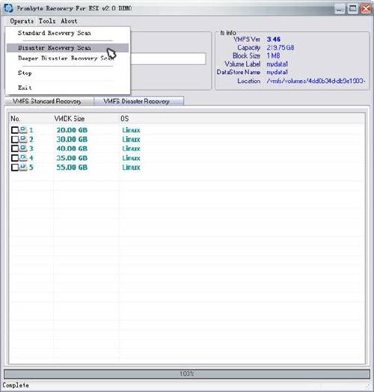
Task: Choose Stop in the Operate menu
Action: point(67,73)
